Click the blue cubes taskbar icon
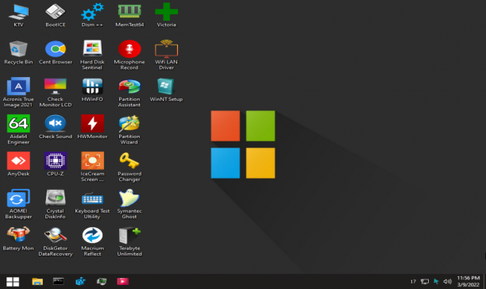 [x=80, y=281]
